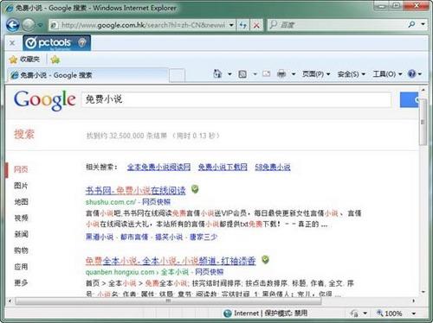The image size is (433, 323).
Task: Expand the Print dropdown arrow
Action: coord(294,74)
